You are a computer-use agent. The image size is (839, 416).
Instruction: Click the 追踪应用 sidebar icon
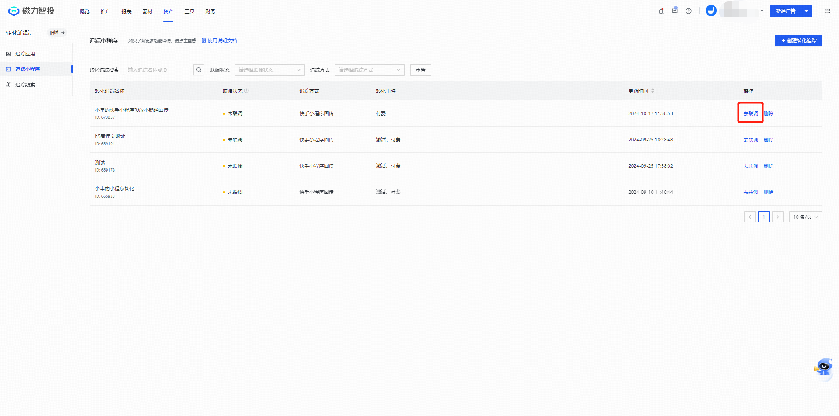pyautogui.click(x=8, y=54)
